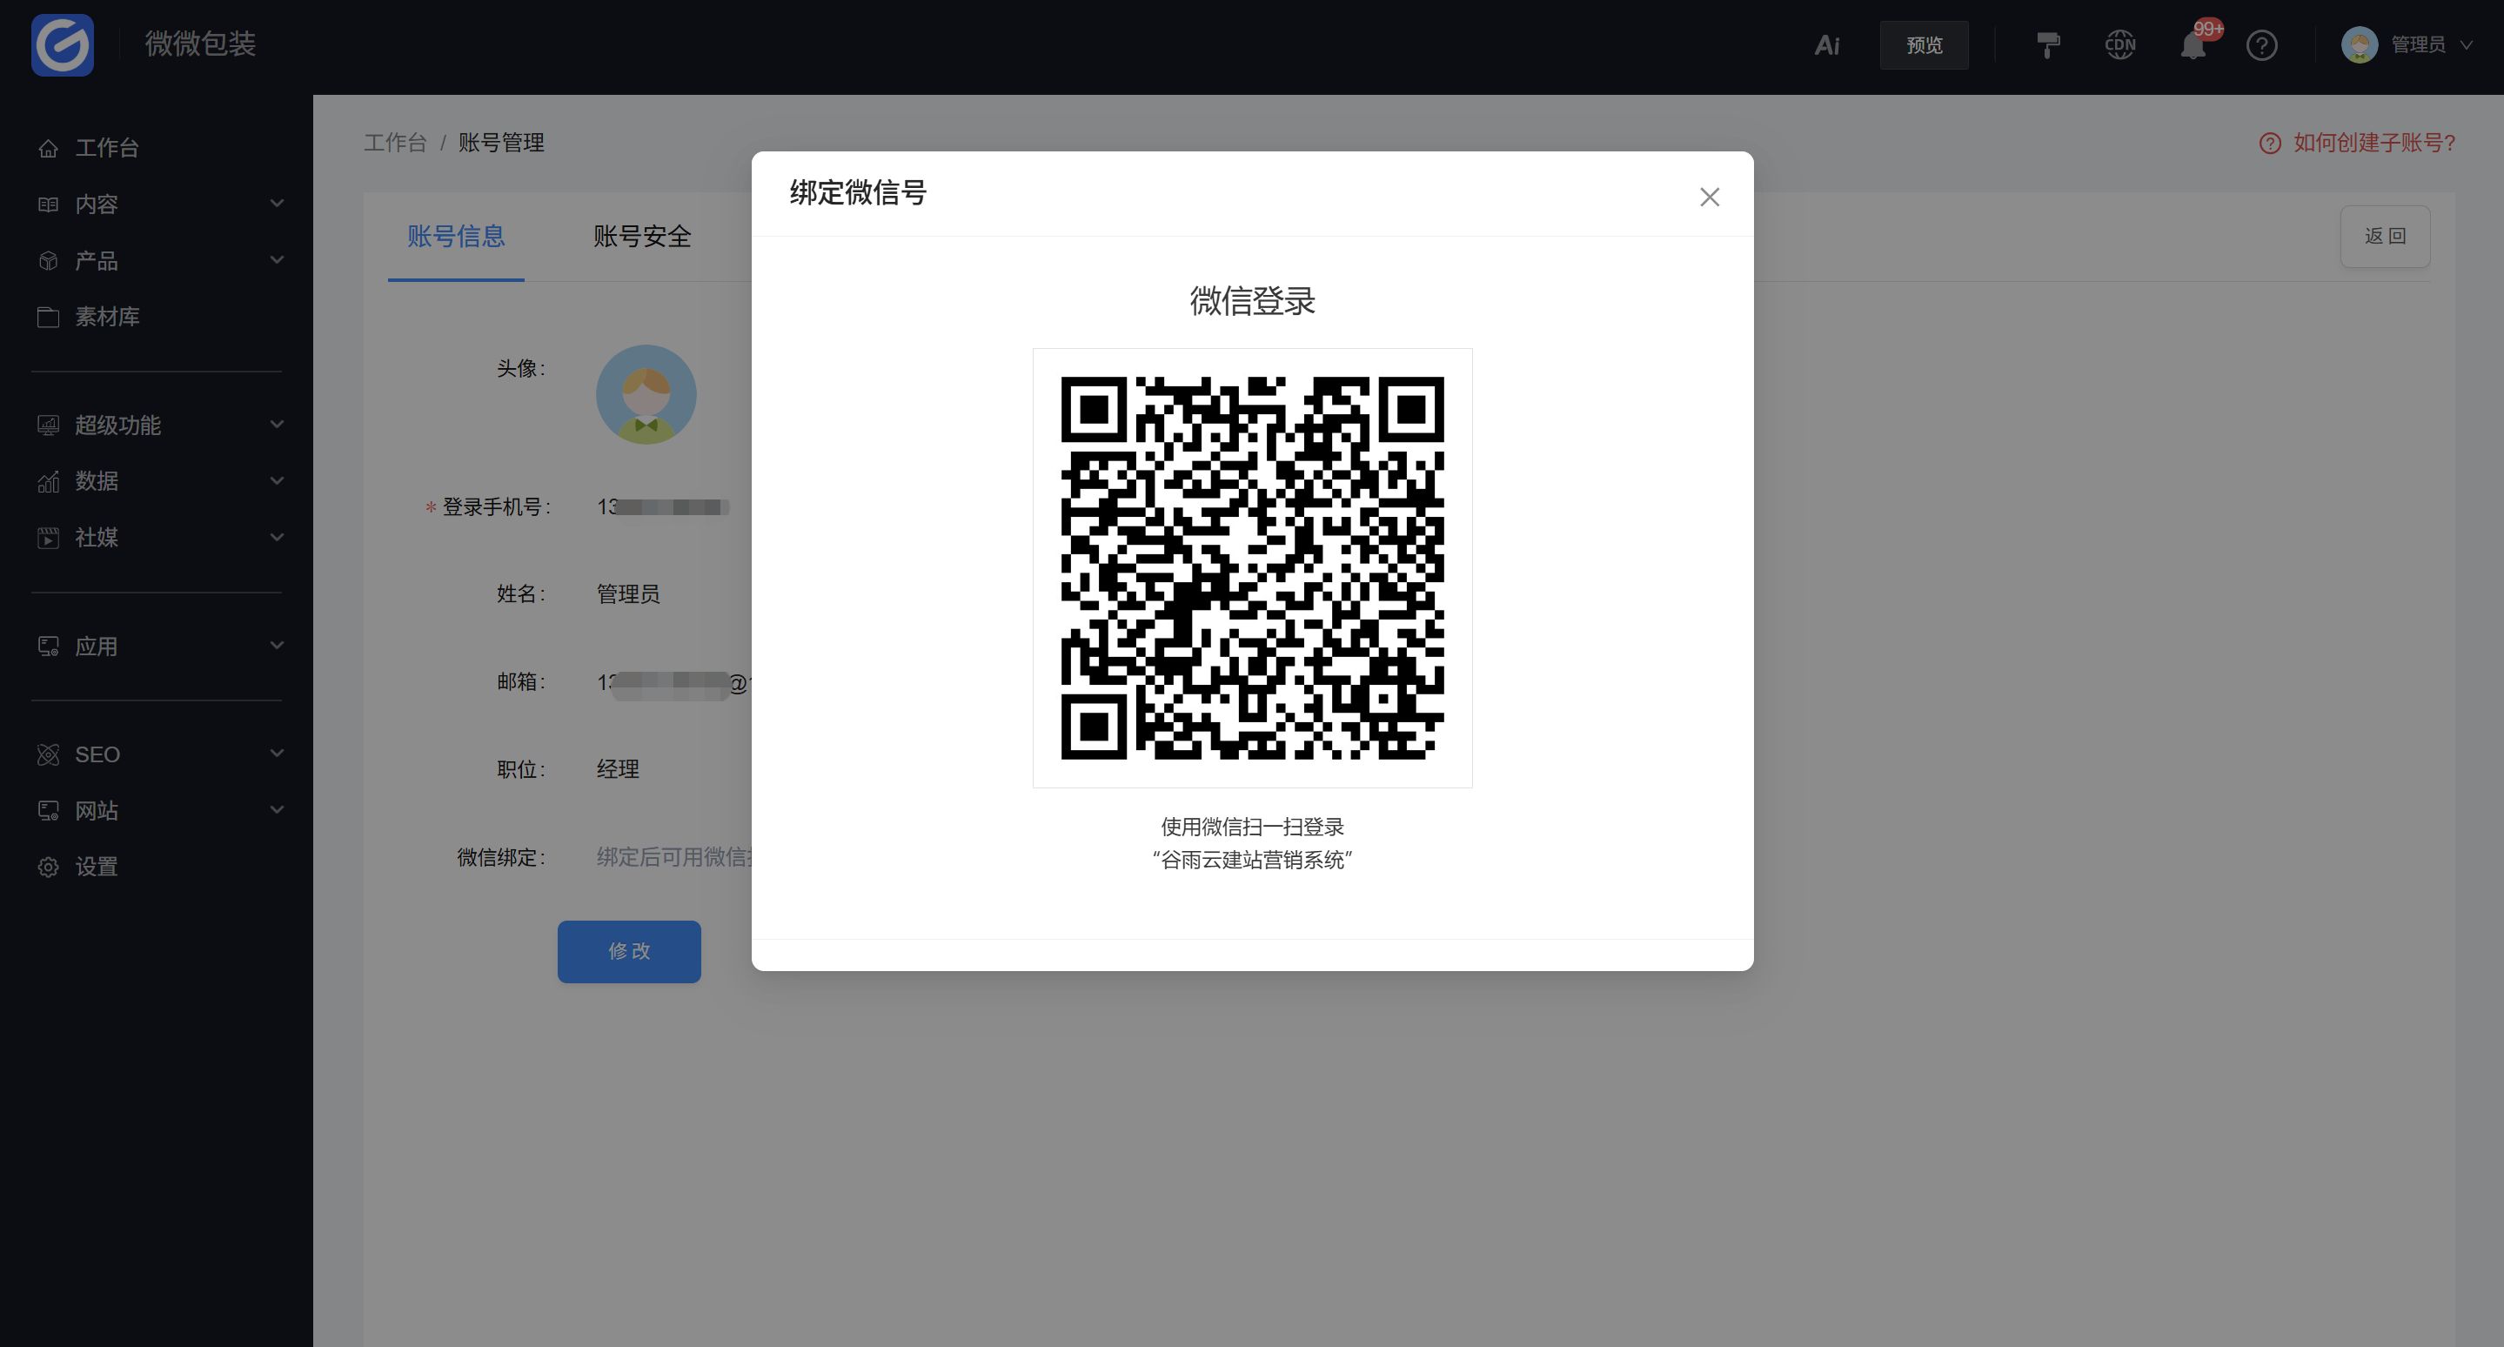Click the 素材库 folder icon
The width and height of the screenshot is (2504, 1347).
click(x=48, y=317)
